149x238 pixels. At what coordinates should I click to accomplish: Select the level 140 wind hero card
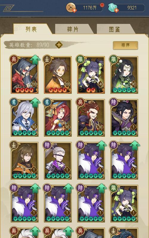coord(91,75)
